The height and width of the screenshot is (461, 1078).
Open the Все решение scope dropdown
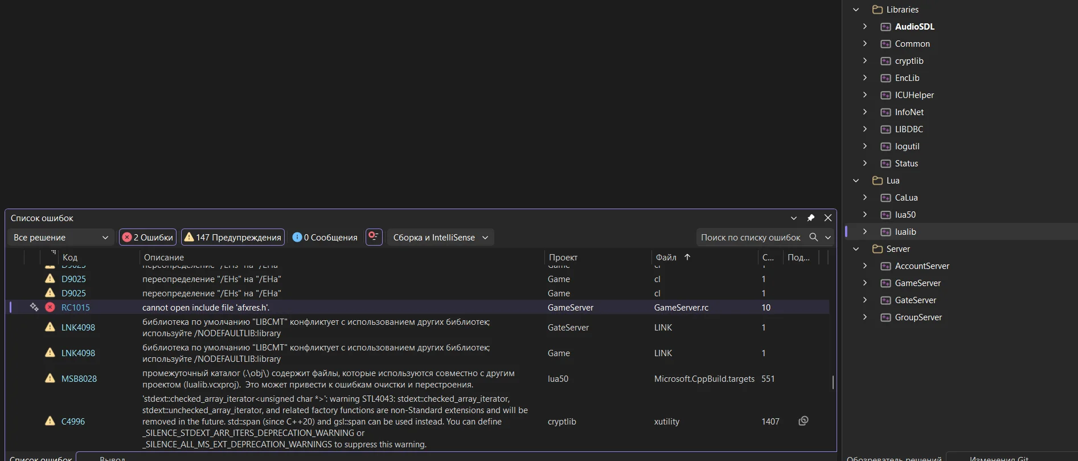60,237
